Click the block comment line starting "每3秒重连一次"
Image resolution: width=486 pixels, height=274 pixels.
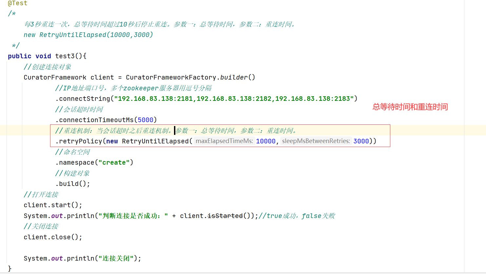[160, 24]
